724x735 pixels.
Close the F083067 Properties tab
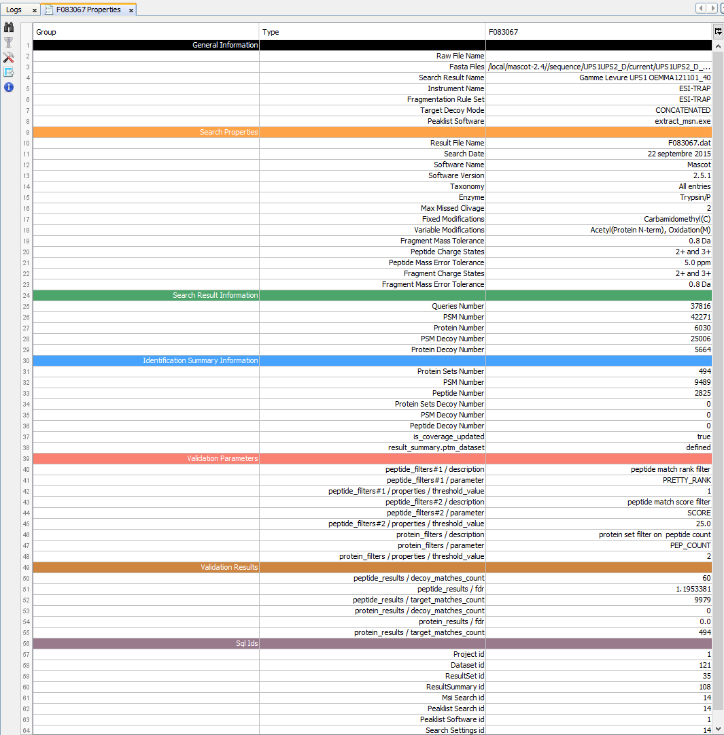pos(131,10)
